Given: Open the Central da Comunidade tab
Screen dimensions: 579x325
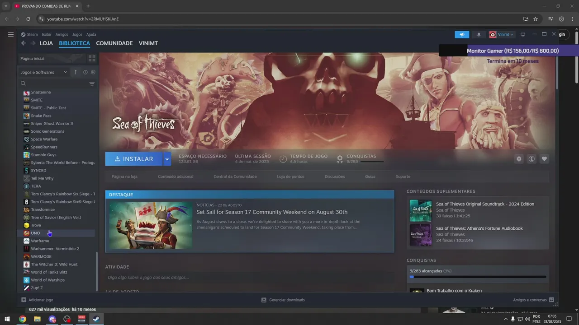Looking at the screenshot, I should (235, 176).
